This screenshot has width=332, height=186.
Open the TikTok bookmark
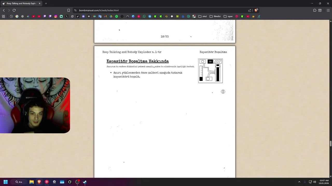pyautogui.click(x=78, y=16)
